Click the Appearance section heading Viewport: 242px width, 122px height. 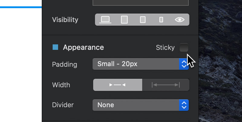pos(83,47)
